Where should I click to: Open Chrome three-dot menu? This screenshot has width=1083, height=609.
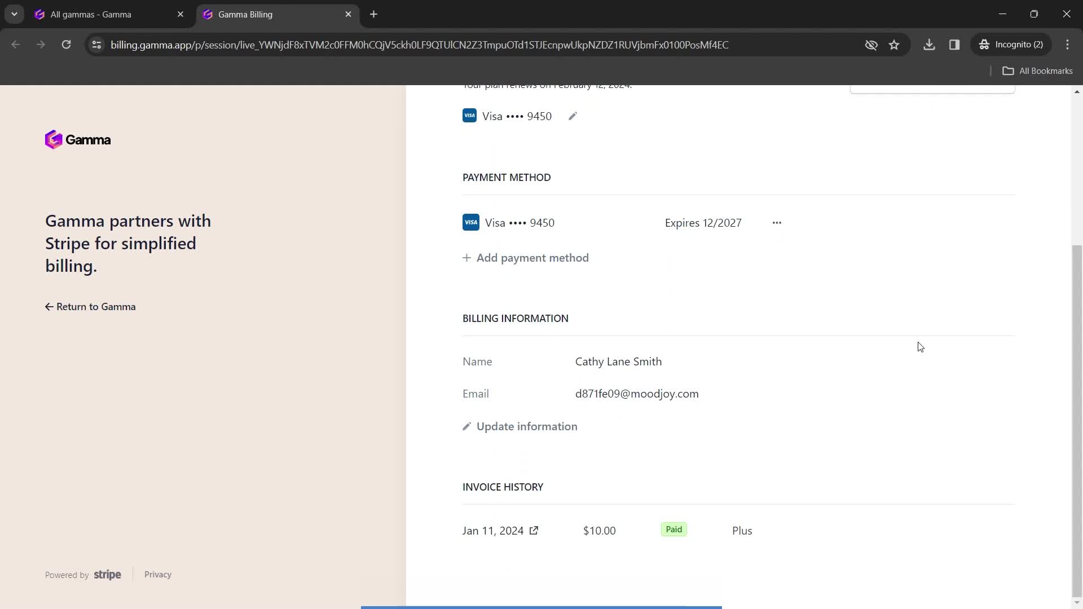click(1068, 45)
